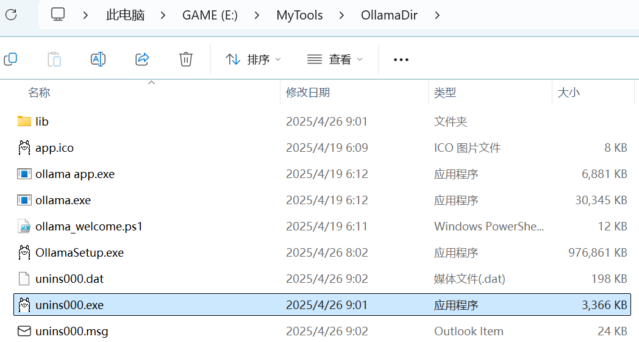Click the 8 KB size value
Image resolution: width=639 pixels, height=342 pixels.
(616, 148)
